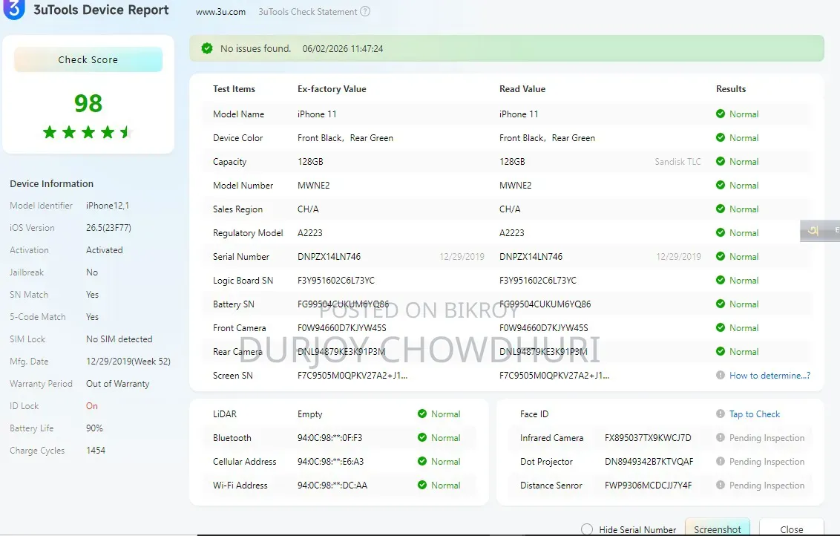Click the Normal check icon for Wi-Fi Address
The image size is (840, 536).
tap(422, 485)
